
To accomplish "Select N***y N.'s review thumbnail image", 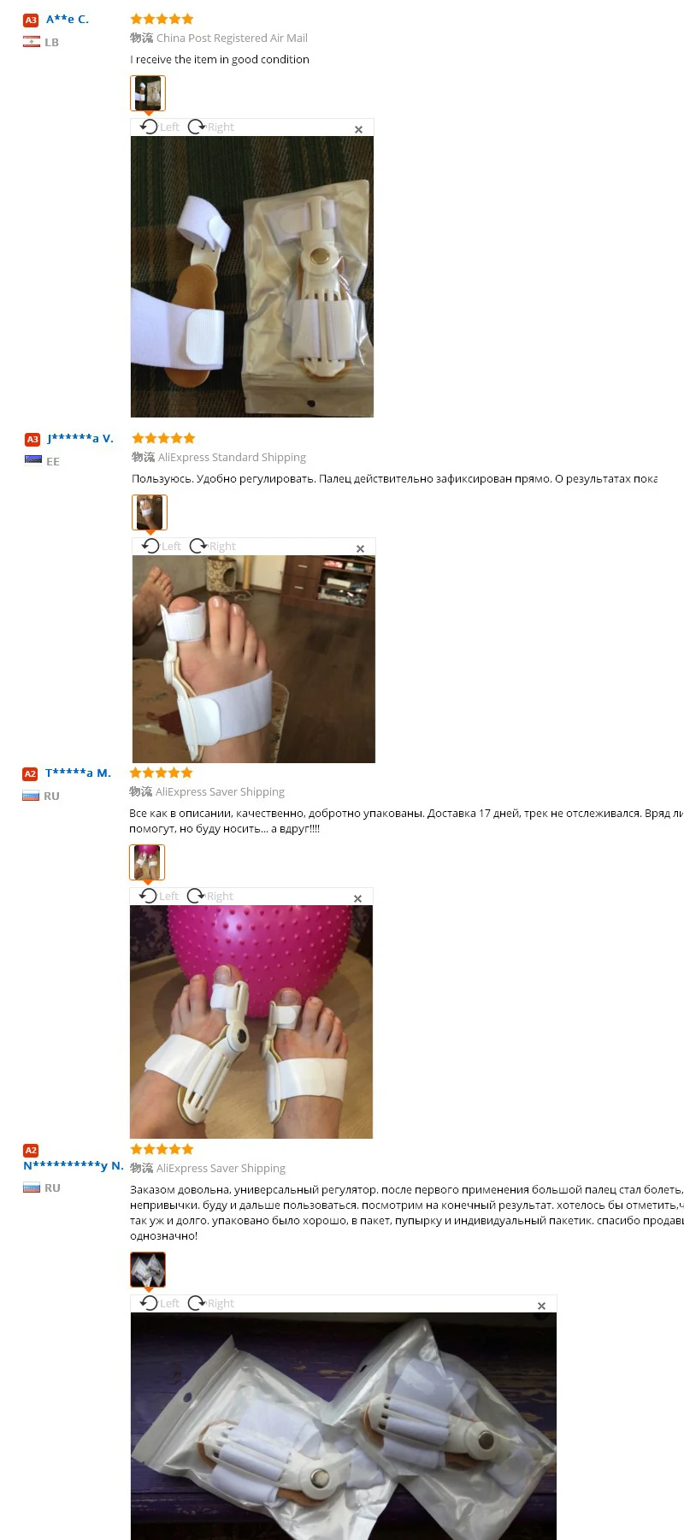I will point(148,1270).
